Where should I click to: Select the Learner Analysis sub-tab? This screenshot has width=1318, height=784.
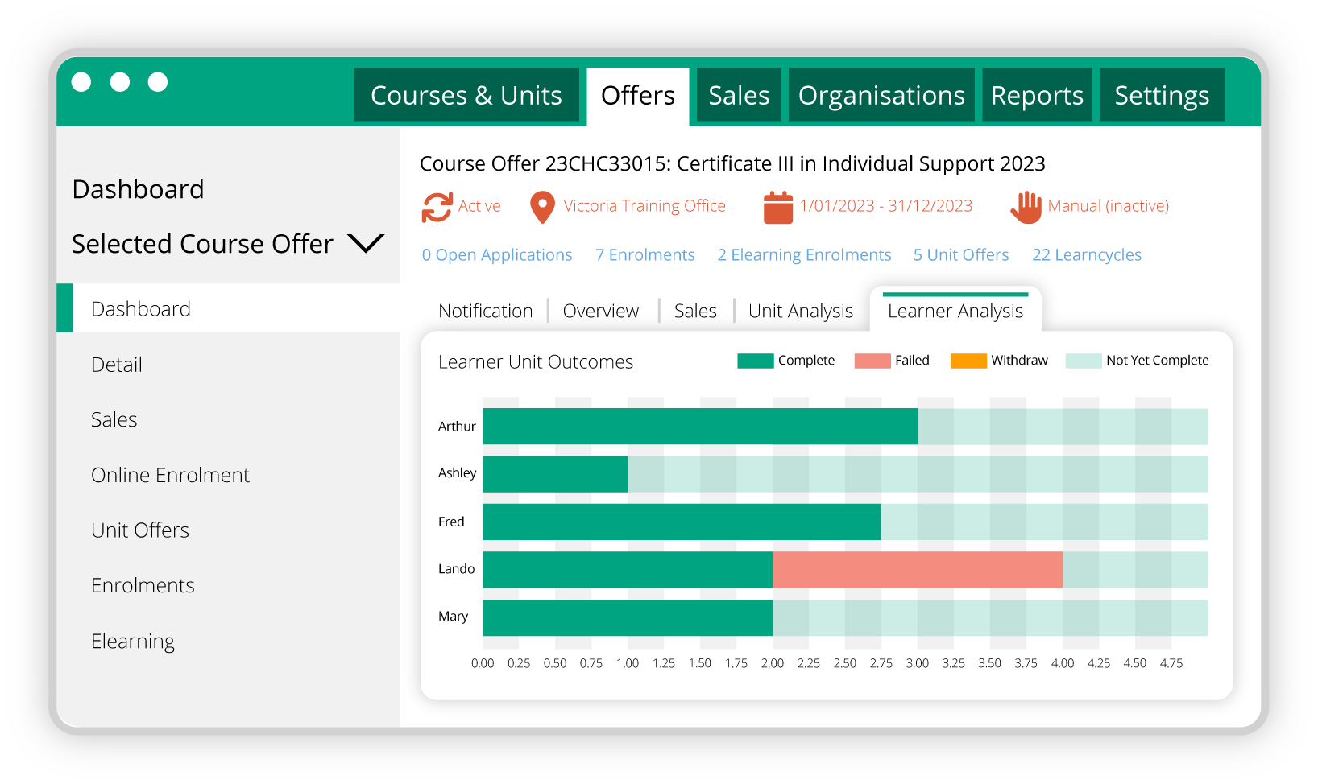955,311
